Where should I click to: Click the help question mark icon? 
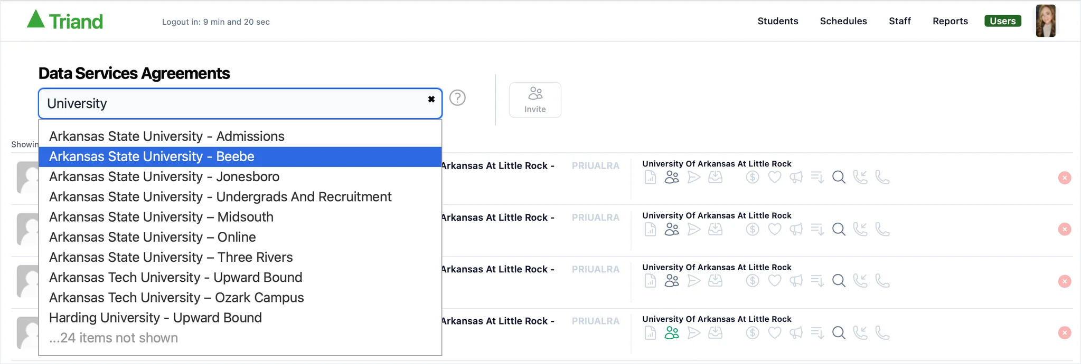[x=457, y=98]
